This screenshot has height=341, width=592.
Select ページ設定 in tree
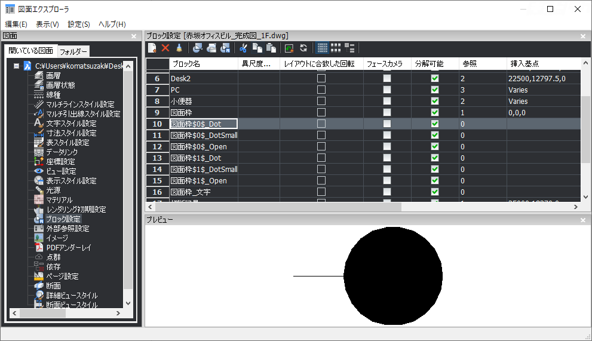[62, 276]
